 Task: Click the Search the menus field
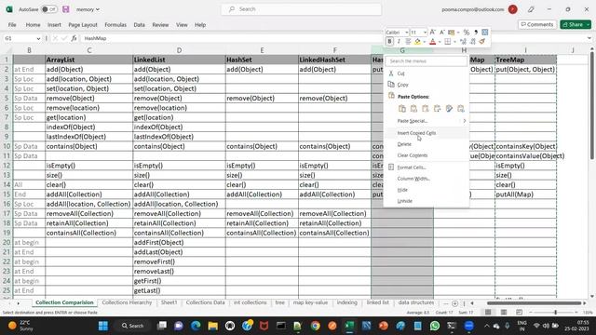427,61
